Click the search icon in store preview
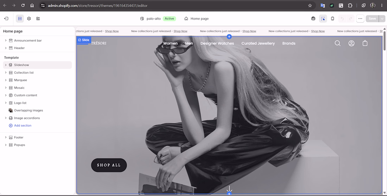 338,43
